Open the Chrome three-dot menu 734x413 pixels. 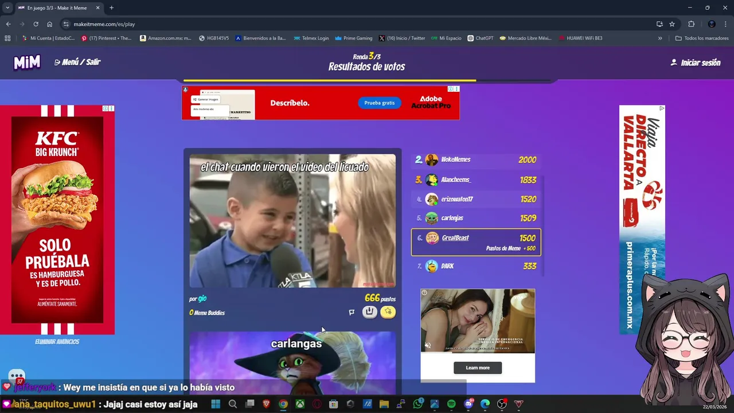pos(725,24)
